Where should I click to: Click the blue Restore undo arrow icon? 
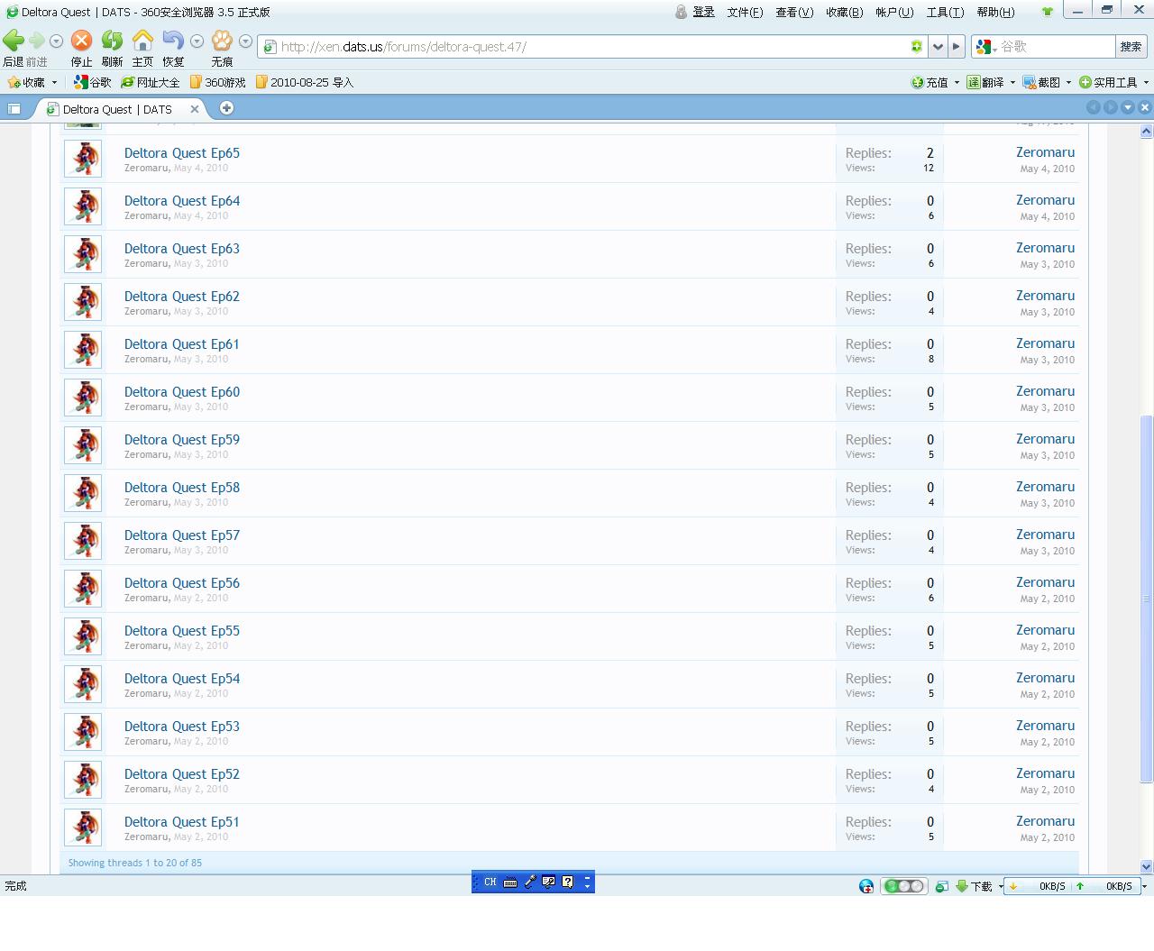[x=173, y=41]
